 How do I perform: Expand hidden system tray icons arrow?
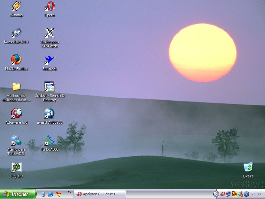click(x=216, y=194)
